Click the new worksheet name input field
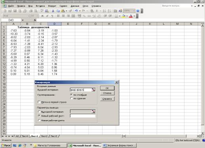This screenshot has width=205, height=148. coord(83,116)
